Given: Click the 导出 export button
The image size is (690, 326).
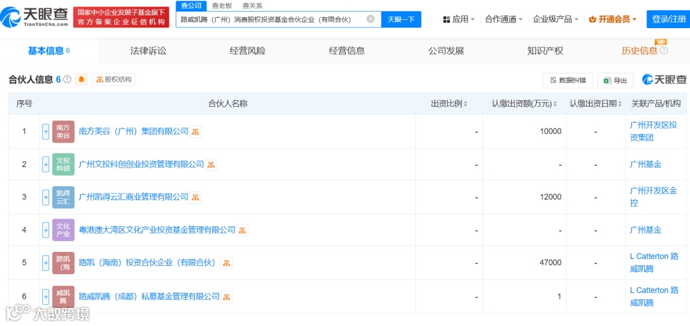Looking at the screenshot, I should 615,81.
